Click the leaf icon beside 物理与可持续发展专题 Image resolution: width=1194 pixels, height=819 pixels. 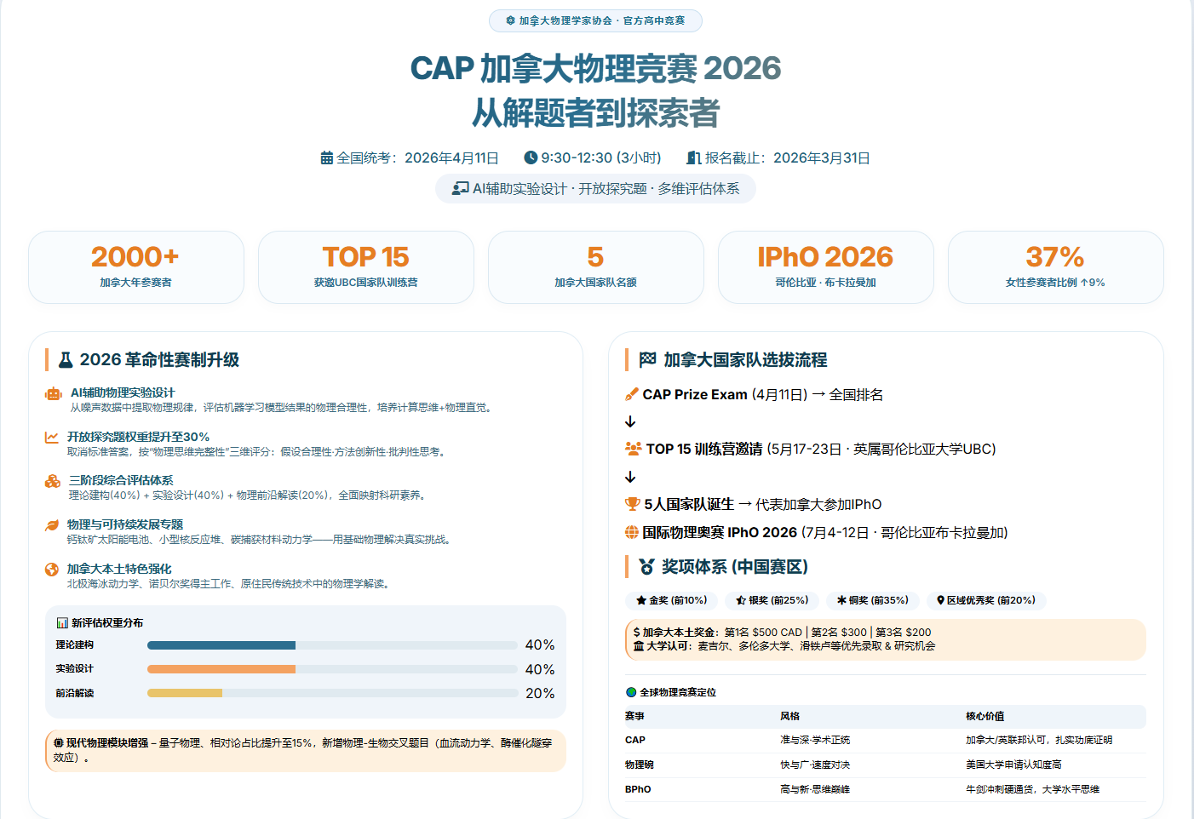(x=52, y=525)
